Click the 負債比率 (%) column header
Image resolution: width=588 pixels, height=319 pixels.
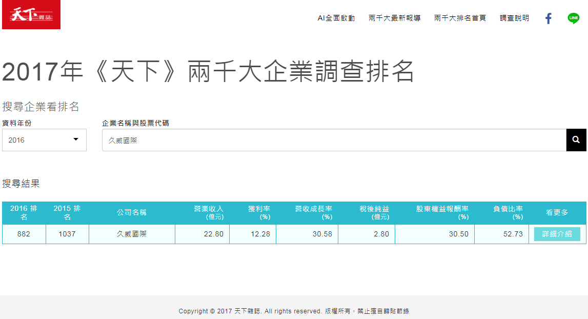point(501,213)
